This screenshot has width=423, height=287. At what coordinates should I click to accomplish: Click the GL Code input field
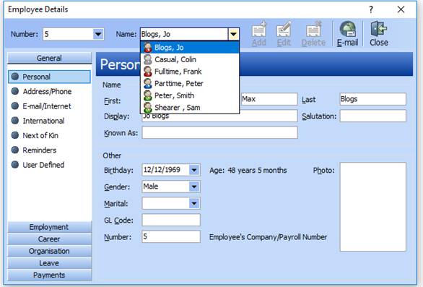pyautogui.click(x=171, y=220)
